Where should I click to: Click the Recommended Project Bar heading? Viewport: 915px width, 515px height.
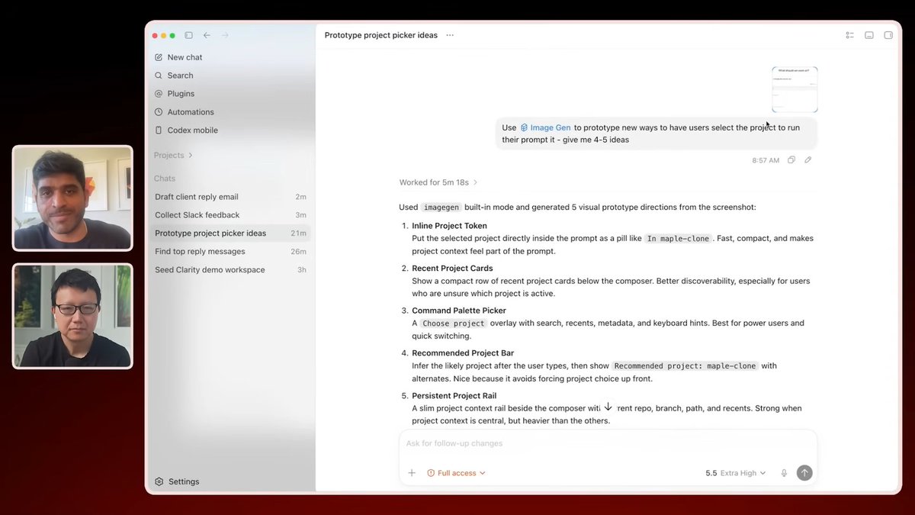coord(463,353)
